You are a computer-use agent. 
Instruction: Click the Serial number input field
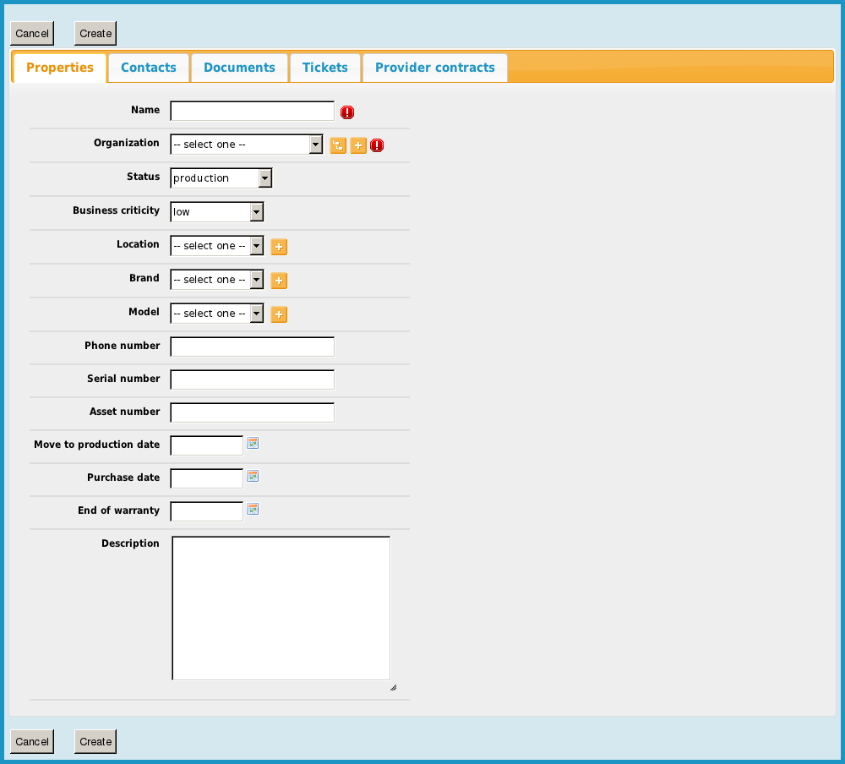click(x=252, y=379)
